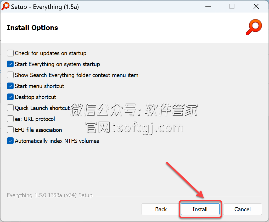Click the "Install Options" heading text
The width and height of the screenshot is (269, 222).
(32, 28)
